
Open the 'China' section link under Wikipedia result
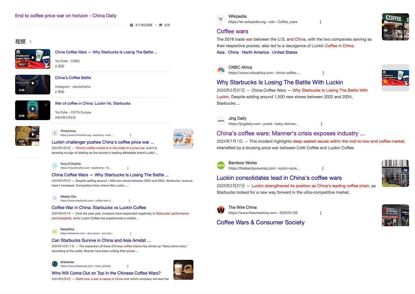233,52
